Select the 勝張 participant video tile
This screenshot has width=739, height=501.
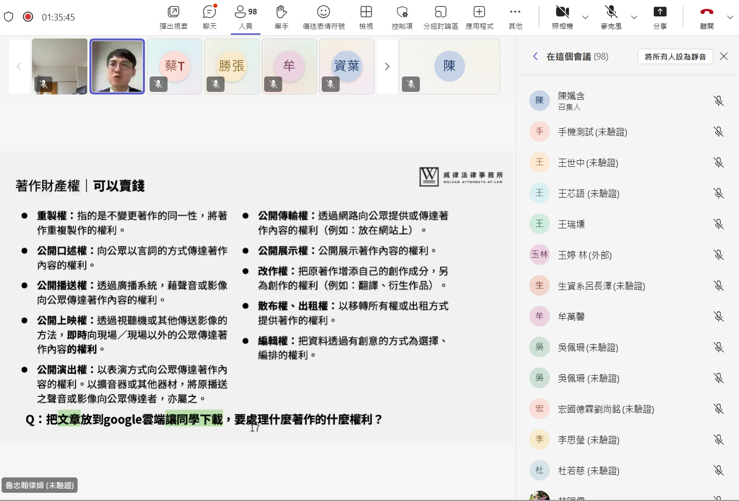pos(232,66)
